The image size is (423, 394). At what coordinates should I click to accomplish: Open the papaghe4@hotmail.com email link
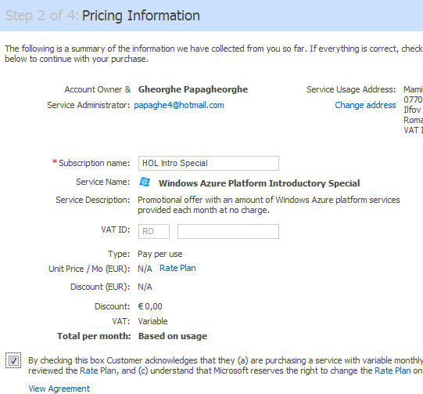pyautogui.click(x=179, y=105)
